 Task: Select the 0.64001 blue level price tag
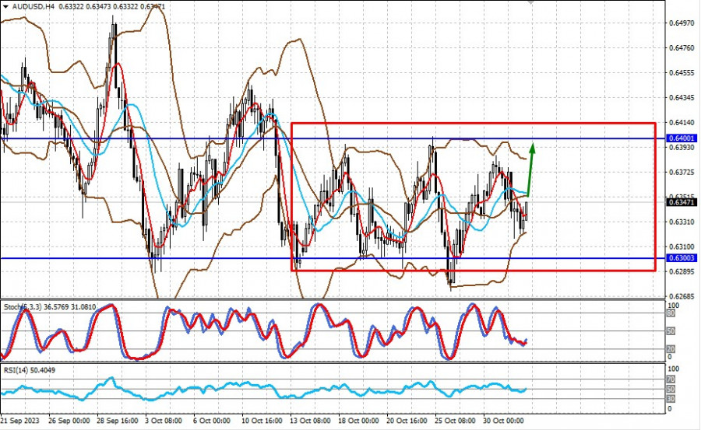pyautogui.click(x=682, y=138)
